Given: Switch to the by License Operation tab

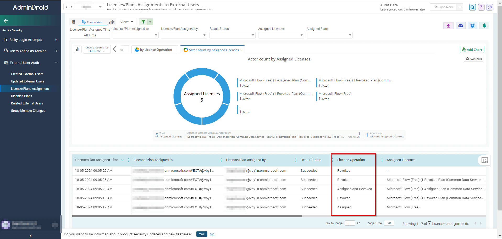Looking at the screenshot, I should coord(153,50).
